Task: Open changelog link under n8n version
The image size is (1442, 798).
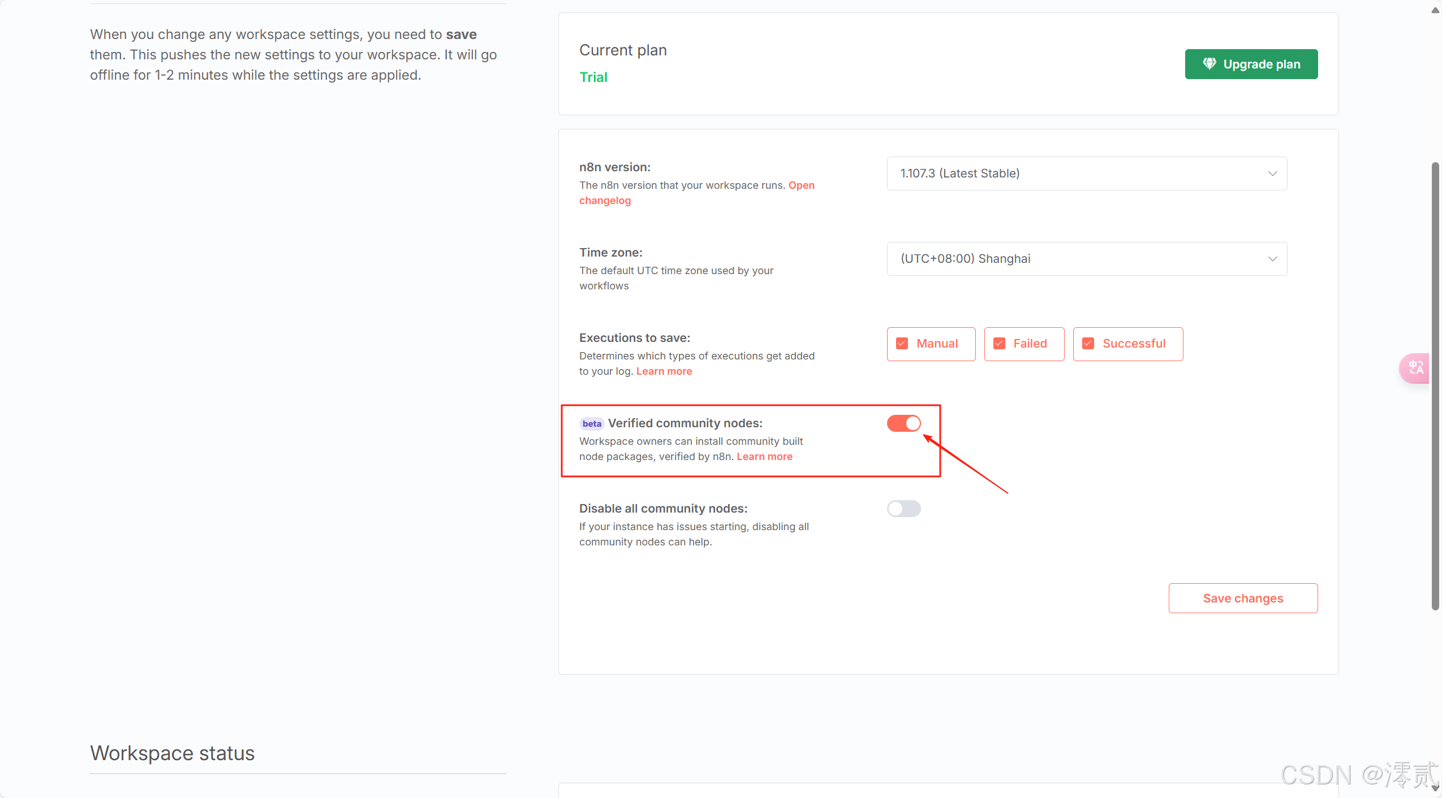Action: pos(605,201)
